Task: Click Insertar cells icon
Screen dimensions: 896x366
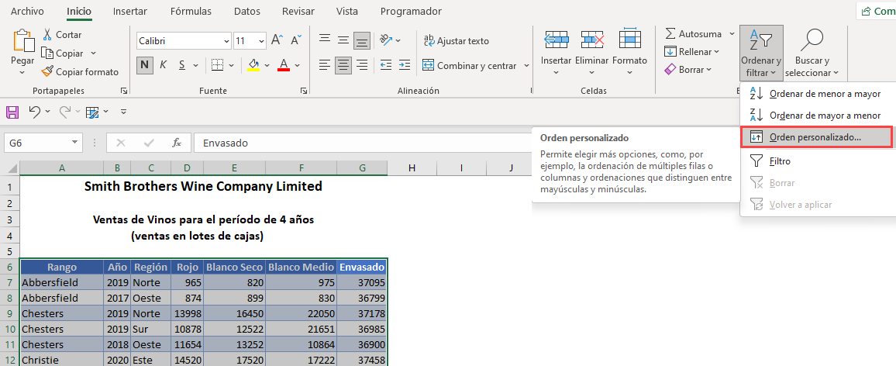Action: (x=556, y=39)
